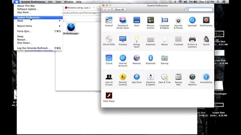Open the Edit menu
Viewport: 241px width, 135px height.
pos(50,2)
